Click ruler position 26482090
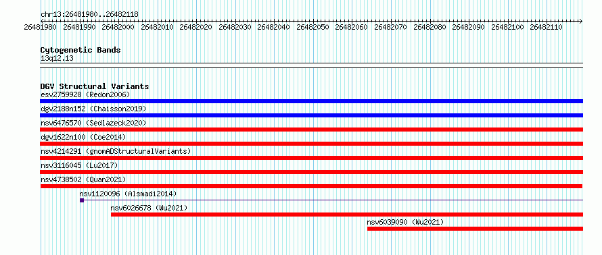 [x=469, y=28]
